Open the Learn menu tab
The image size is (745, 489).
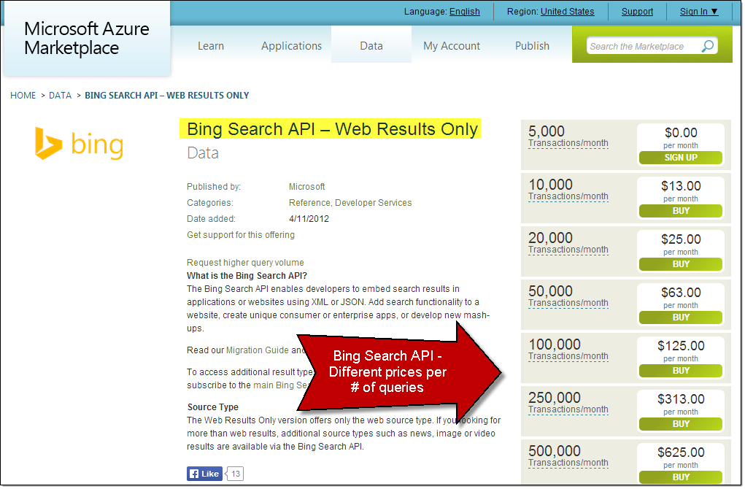point(210,46)
